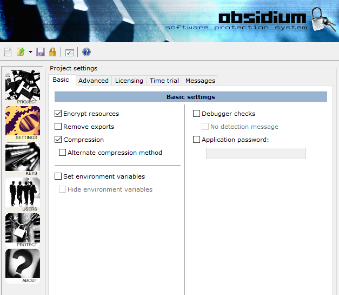This screenshot has height=295, width=339.
Task: Tick the Hide environment variables checkbox
Action: tap(62, 189)
